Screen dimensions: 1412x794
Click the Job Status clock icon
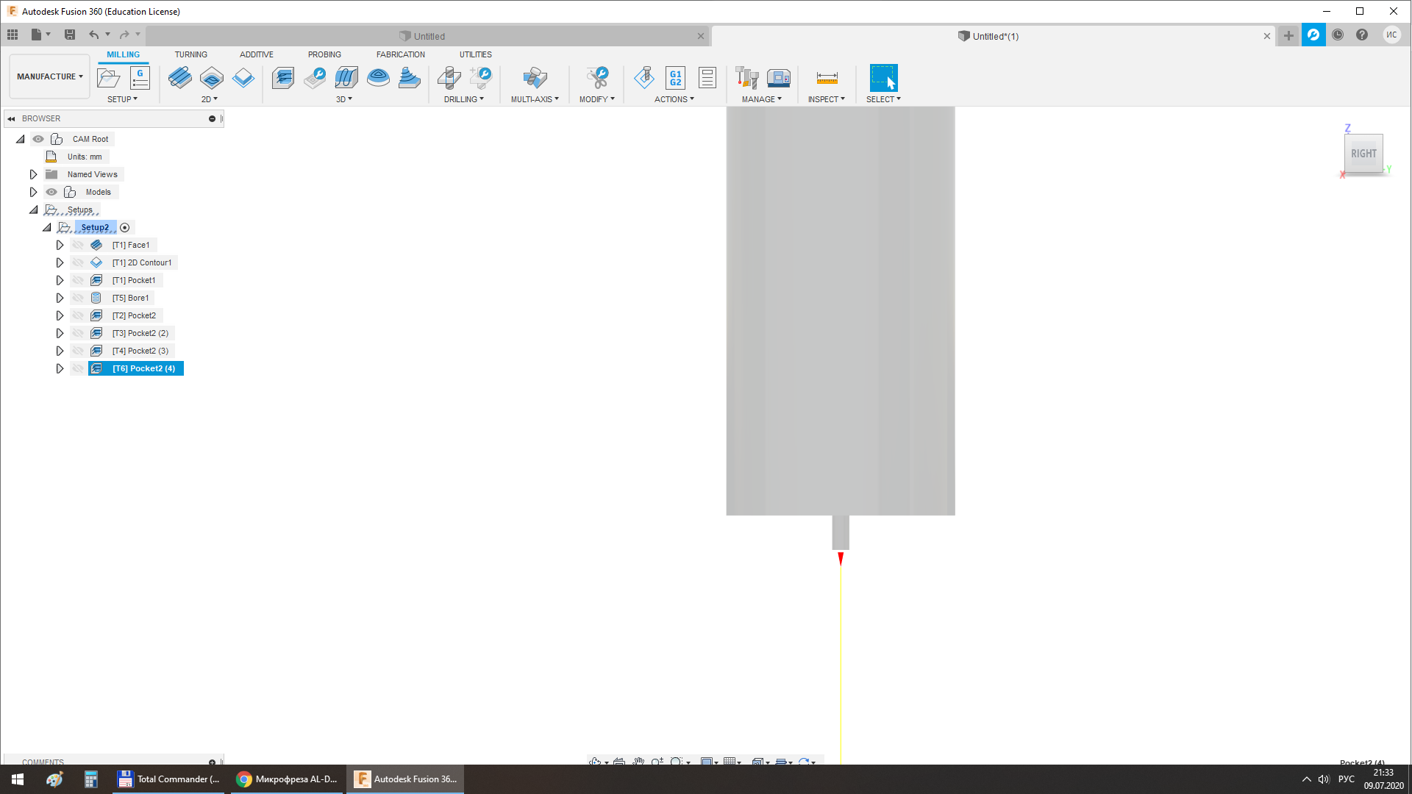click(1338, 35)
